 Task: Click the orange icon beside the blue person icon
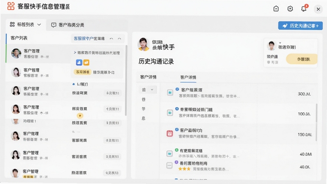coord(86,63)
